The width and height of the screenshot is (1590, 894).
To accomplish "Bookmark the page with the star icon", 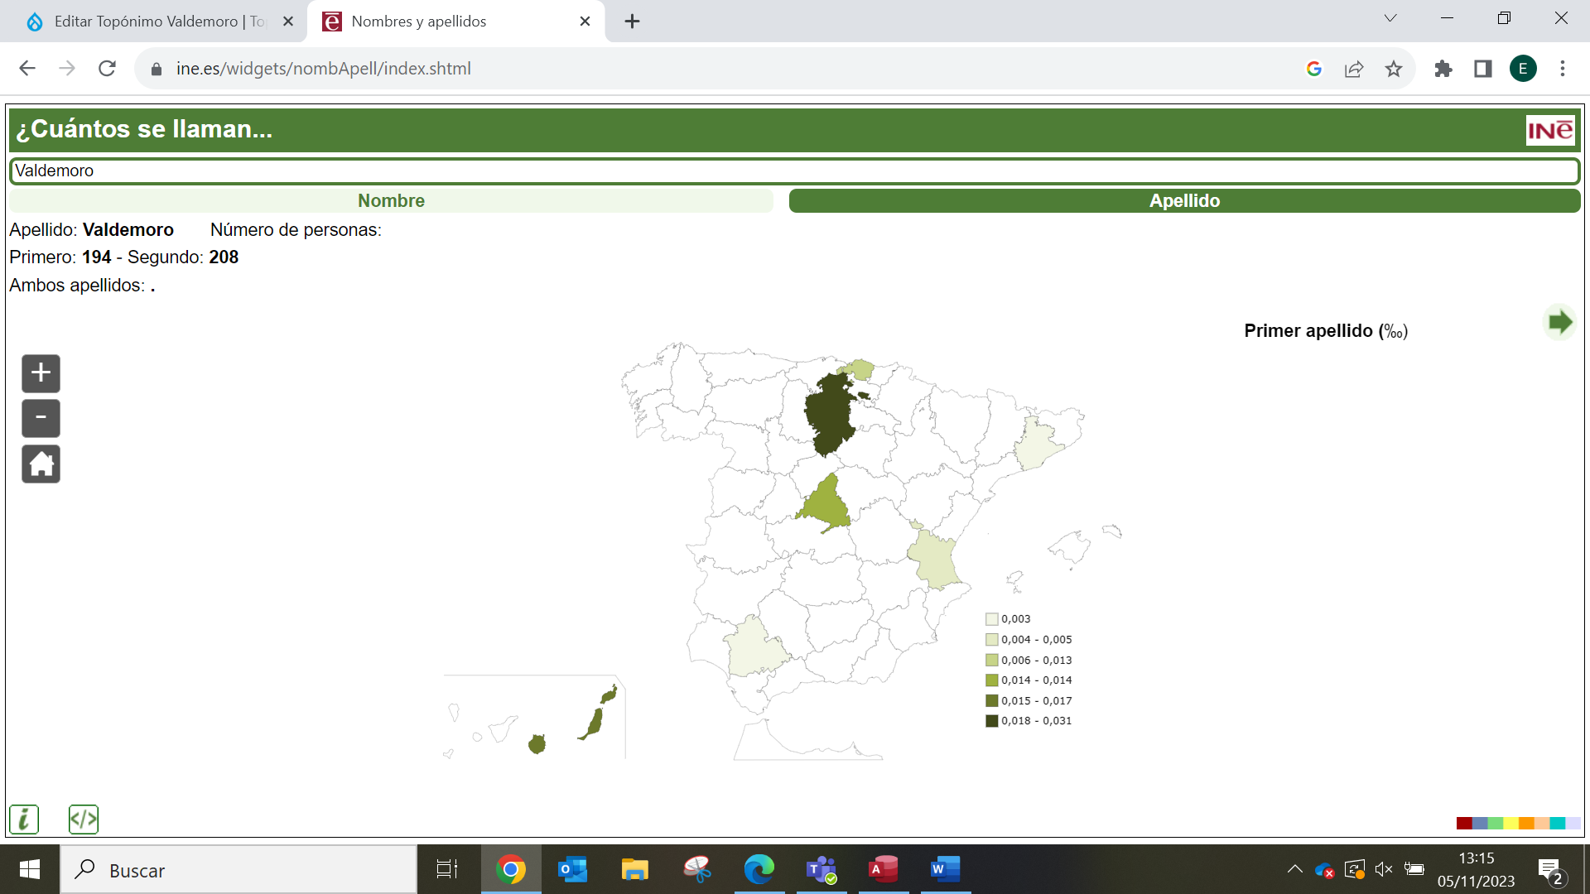I will coord(1394,69).
